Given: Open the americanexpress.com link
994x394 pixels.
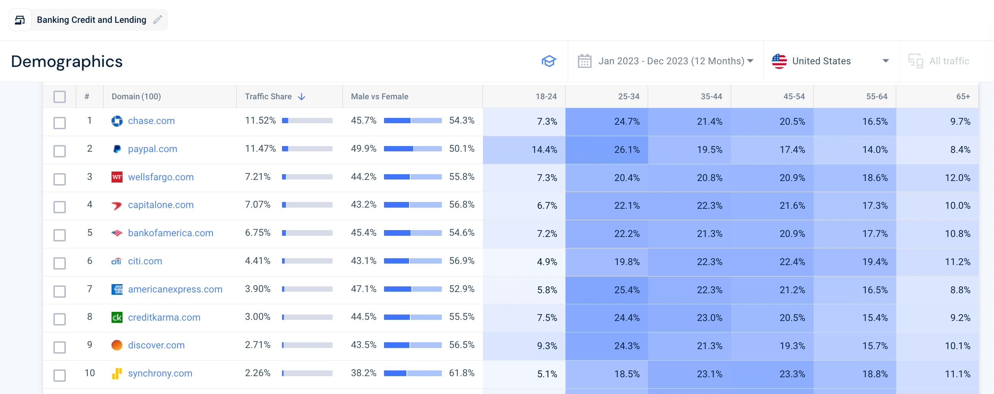Looking at the screenshot, I should point(175,289).
